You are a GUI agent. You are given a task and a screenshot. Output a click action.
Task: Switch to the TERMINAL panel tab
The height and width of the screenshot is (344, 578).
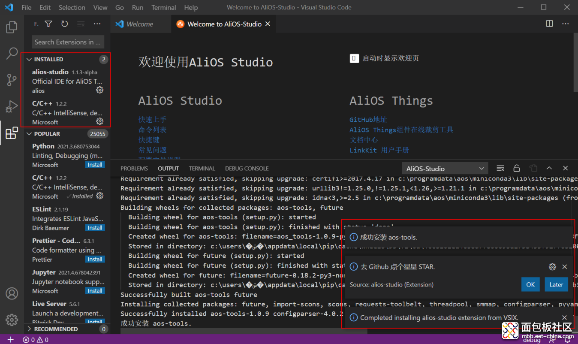coord(202,169)
